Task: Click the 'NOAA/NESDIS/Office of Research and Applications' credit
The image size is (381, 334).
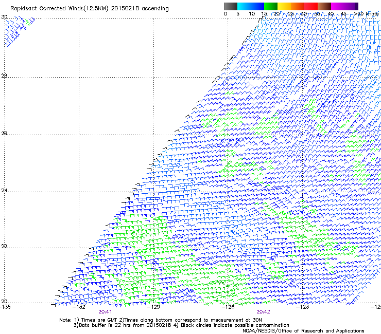Action: [x=303, y=331]
